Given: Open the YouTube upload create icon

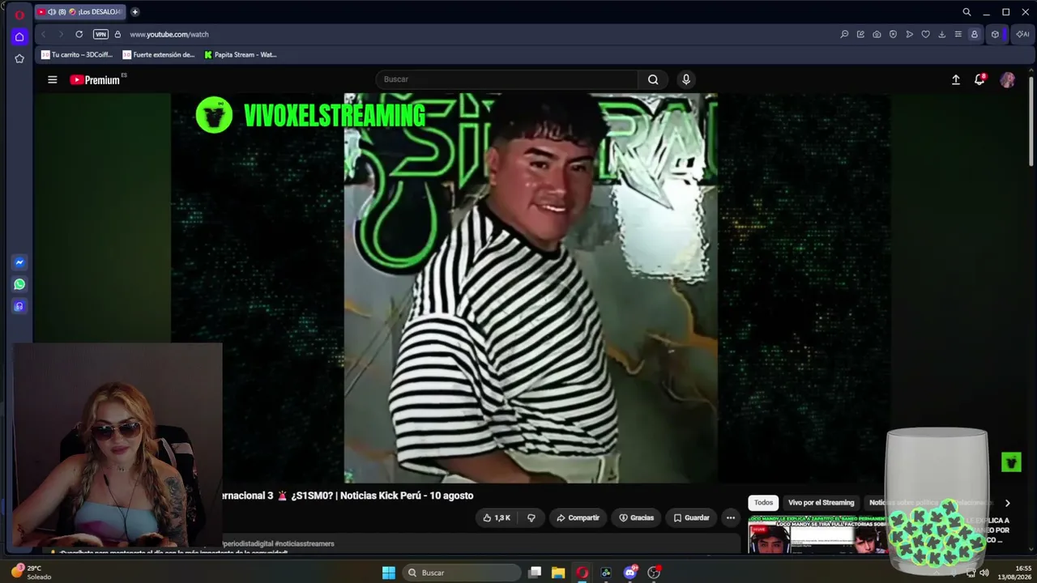Looking at the screenshot, I should point(956,79).
